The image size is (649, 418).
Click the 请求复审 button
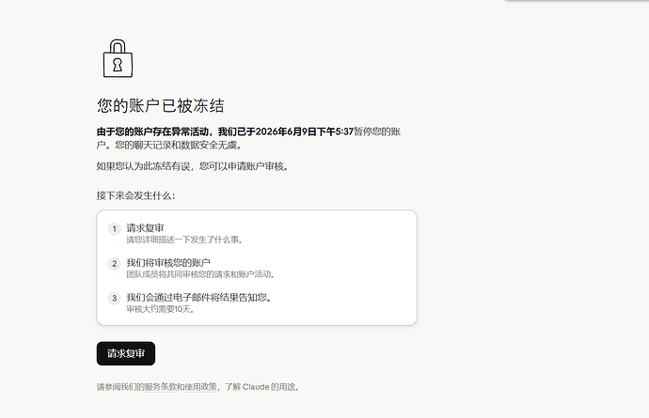coord(126,353)
